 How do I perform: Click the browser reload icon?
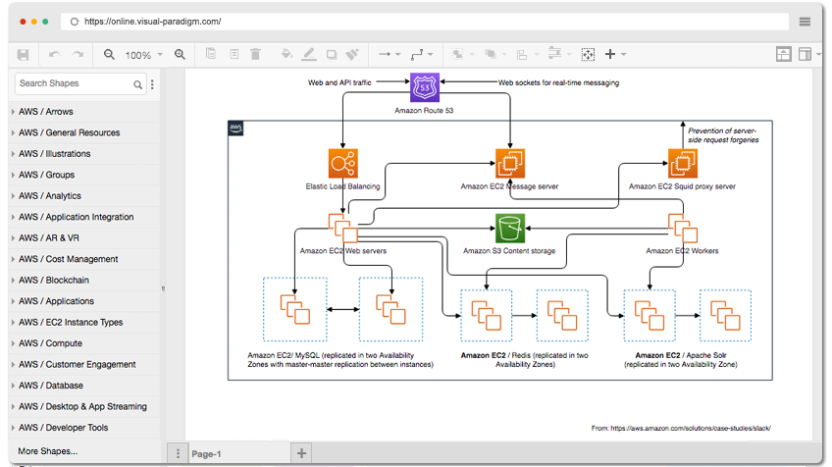(75, 22)
